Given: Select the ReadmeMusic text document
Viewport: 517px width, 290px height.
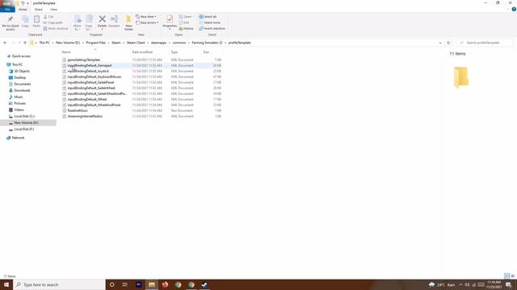Looking at the screenshot, I should pyautogui.click(x=78, y=110).
